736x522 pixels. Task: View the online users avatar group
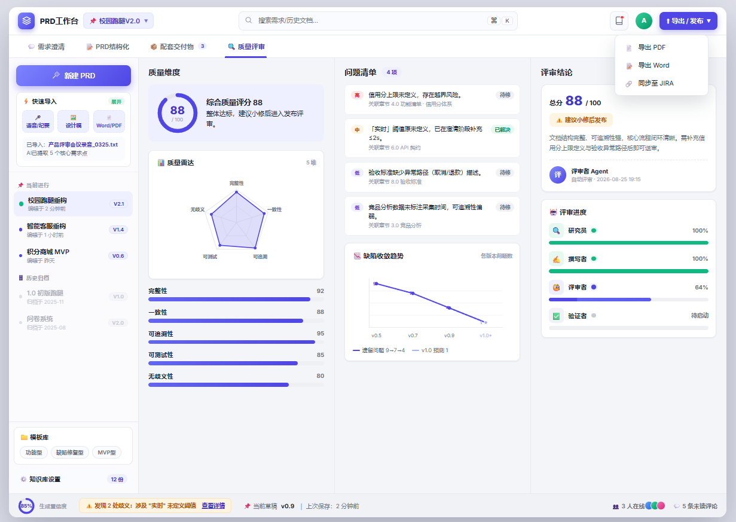[655, 506]
